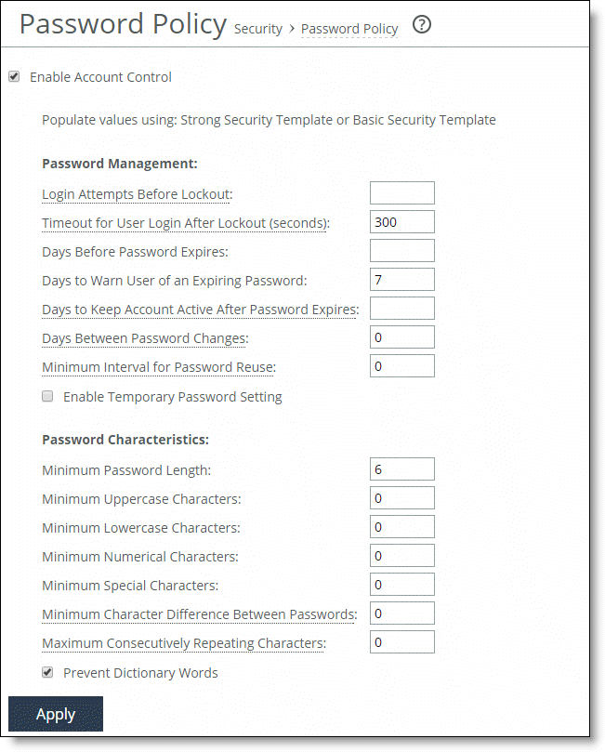Click the Minimum Special Characters field
The height and width of the screenshot is (752, 605).
[401, 584]
